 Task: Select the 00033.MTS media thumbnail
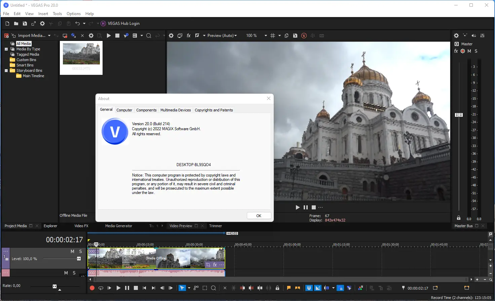81,54
